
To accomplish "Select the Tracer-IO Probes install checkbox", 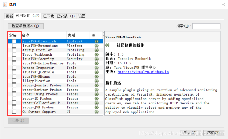I will pos(14,99).
